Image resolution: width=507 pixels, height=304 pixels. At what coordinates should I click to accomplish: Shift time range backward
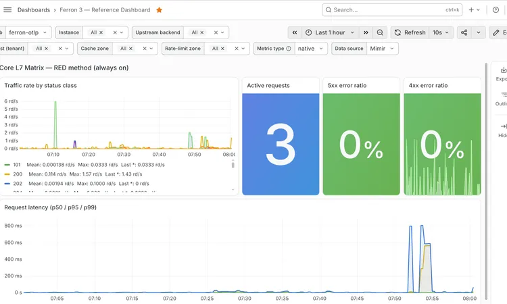pyautogui.click(x=295, y=32)
